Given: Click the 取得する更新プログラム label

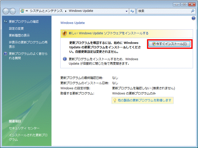Looking at the screenshot, I should point(77,94).
